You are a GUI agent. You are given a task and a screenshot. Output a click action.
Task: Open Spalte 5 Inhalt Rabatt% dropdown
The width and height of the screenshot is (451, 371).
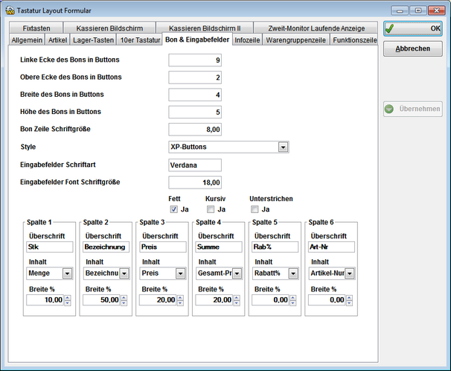point(293,273)
